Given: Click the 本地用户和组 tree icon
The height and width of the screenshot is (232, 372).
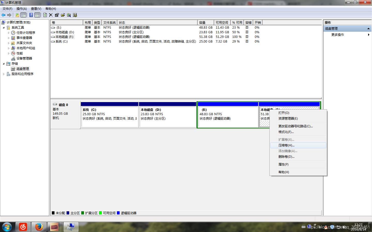Looking at the screenshot, I should [13, 48].
